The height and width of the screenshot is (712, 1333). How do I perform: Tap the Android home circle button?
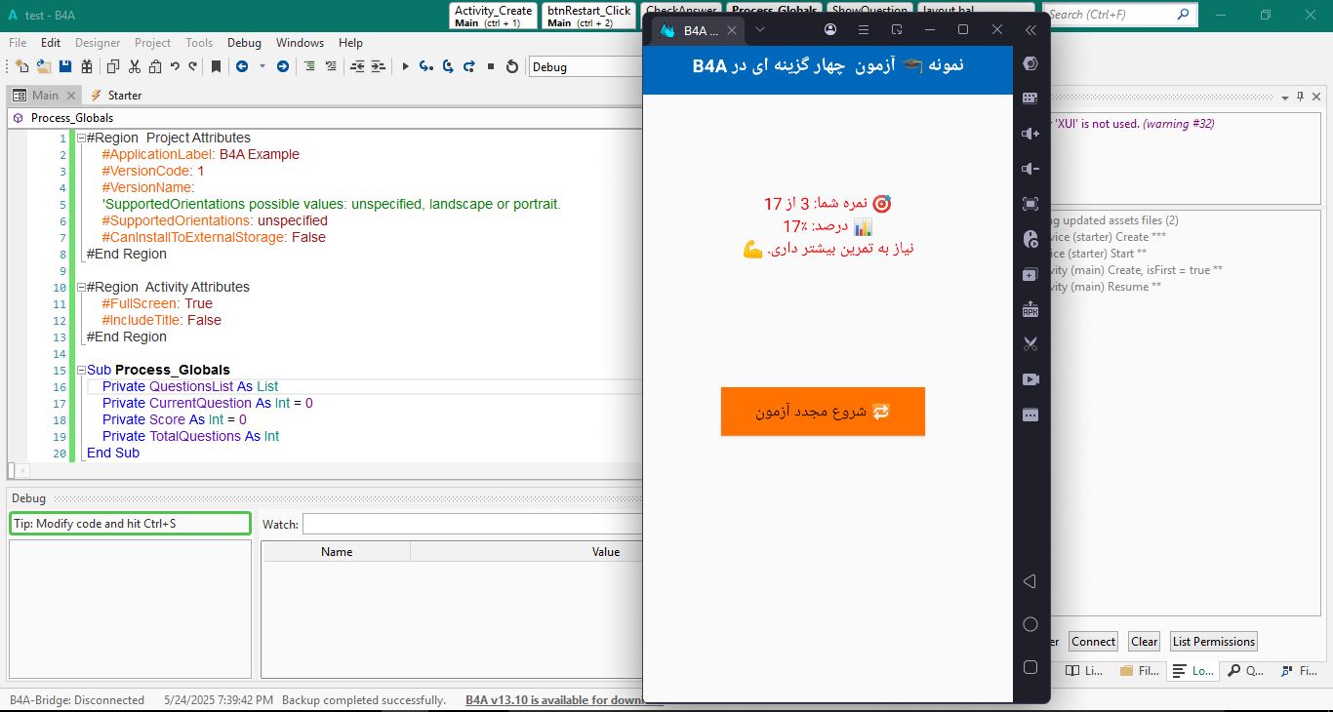pos(1030,624)
